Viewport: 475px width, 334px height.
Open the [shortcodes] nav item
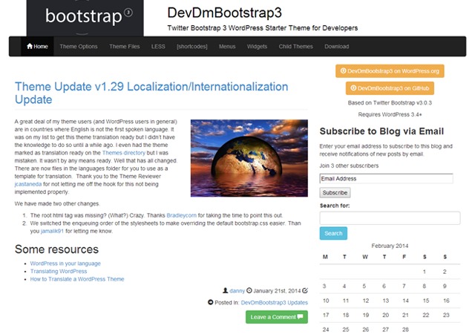[x=192, y=46]
